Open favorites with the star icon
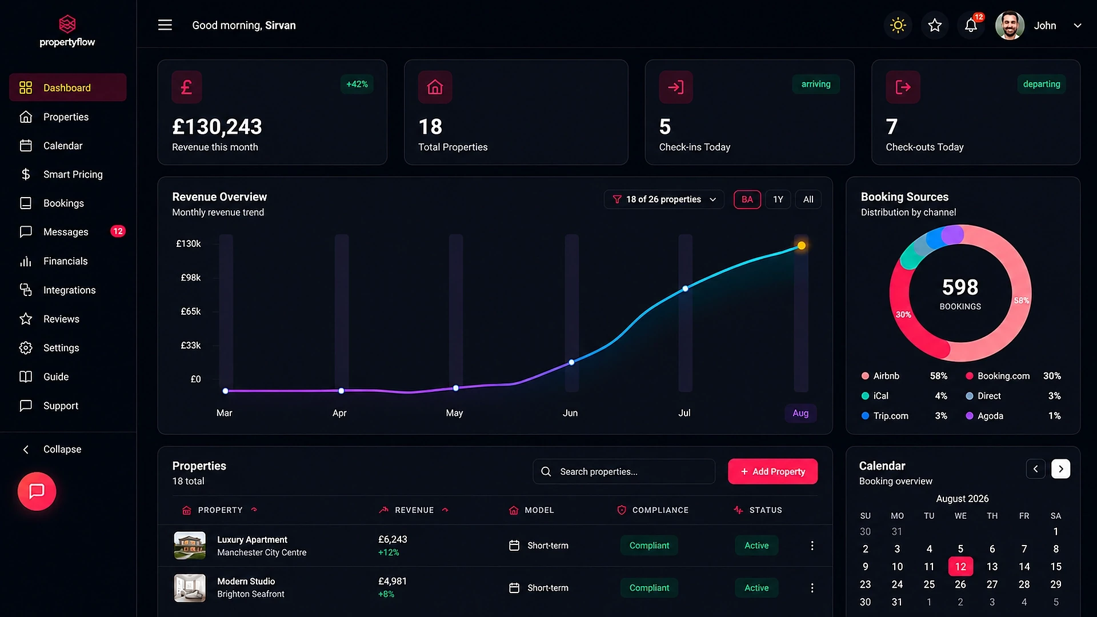 pyautogui.click(x=935, y=25)
